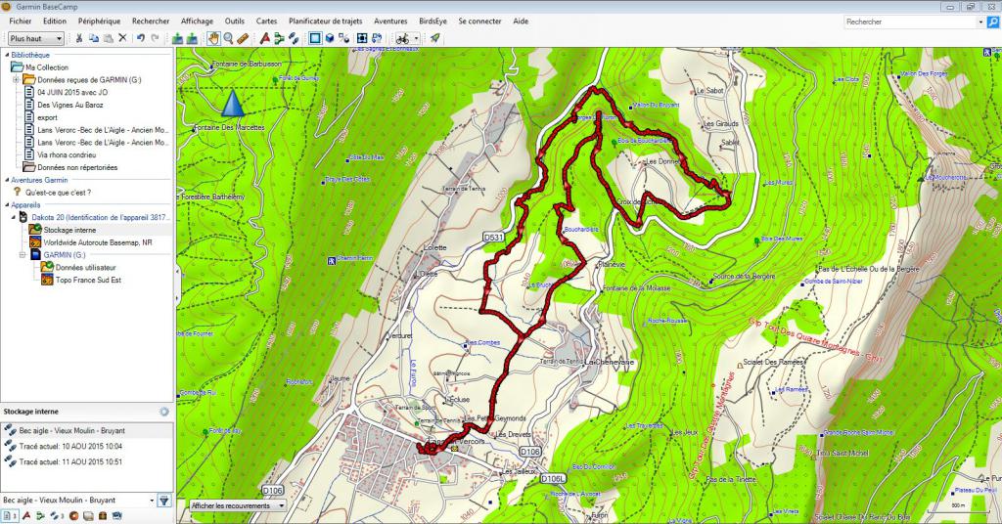1002x524 pixels.
Task: Click the Paste clipboard icon in toolbar
Action: [x=109, y=38]
